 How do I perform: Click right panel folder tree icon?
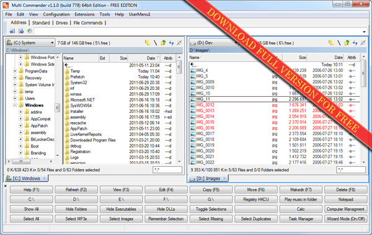point(331,43)
